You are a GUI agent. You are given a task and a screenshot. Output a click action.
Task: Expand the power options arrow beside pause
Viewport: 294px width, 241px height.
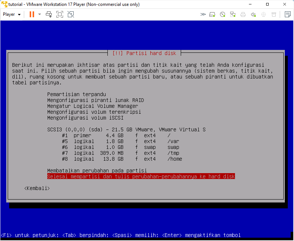pos(40,14)
